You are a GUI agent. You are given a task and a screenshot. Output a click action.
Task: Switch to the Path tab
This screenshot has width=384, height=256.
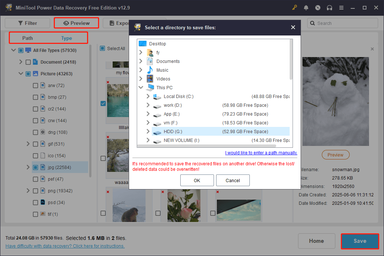[x=27, y=38]
